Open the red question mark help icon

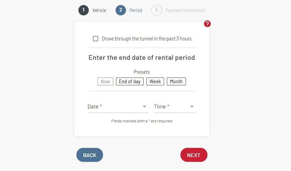click(x=207, y=24)
